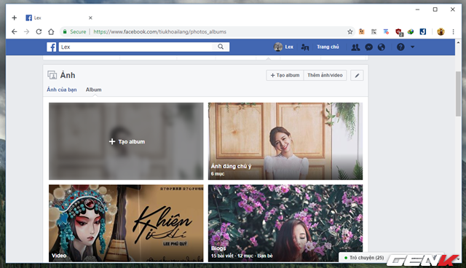Open Ảnh đáng chú ý album

(285, 141)
